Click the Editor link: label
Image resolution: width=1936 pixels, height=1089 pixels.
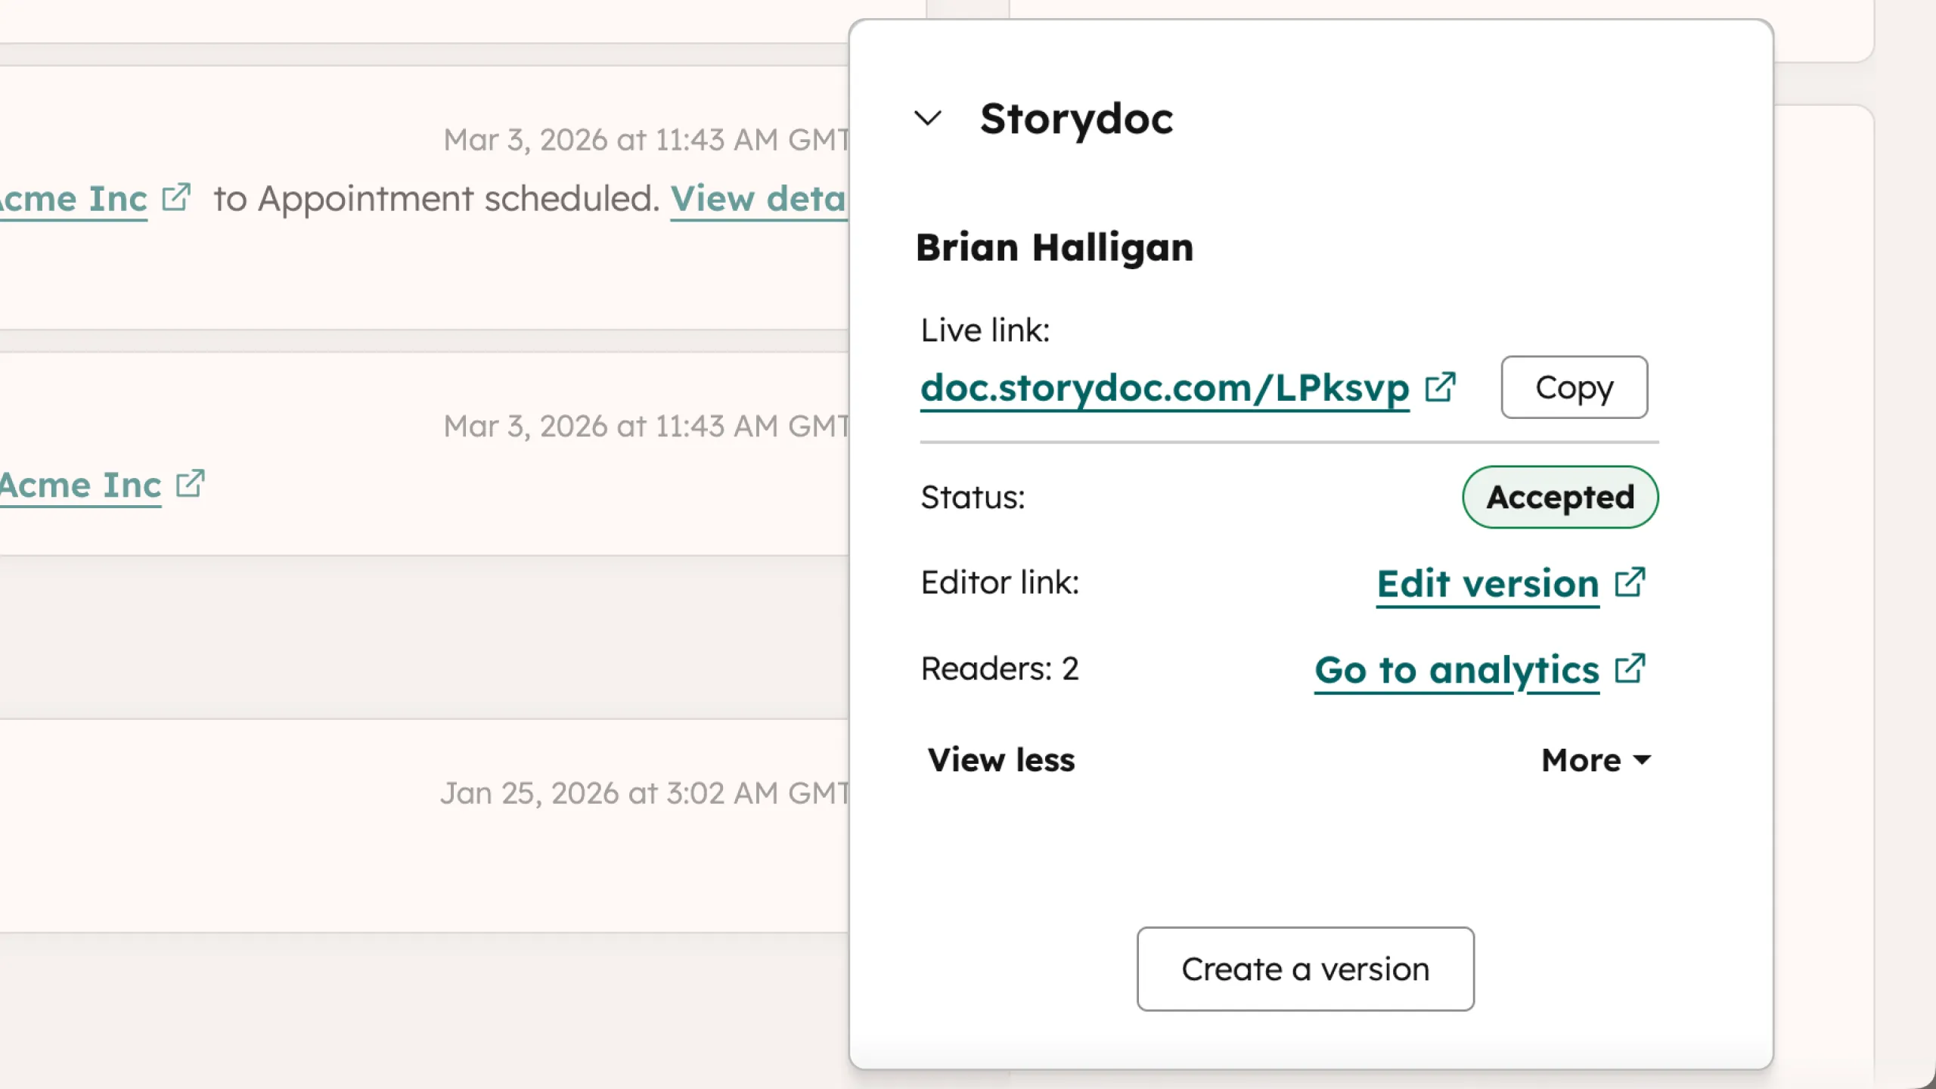[1000, 582]
